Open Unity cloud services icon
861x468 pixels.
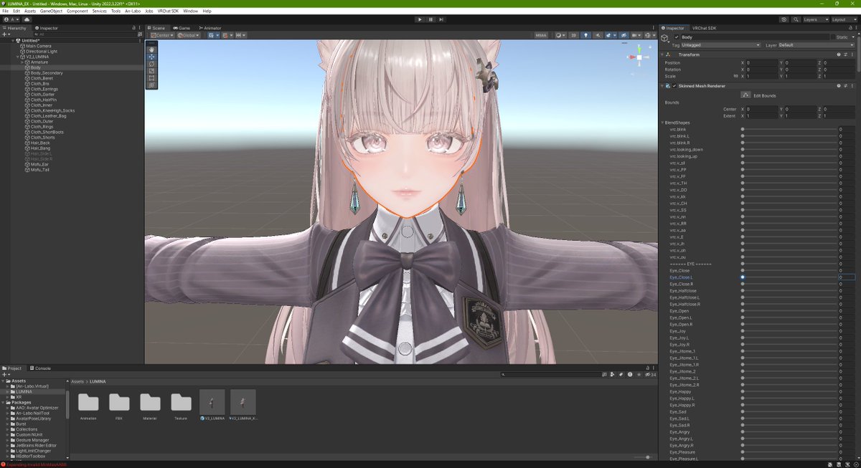coord(26,19)
